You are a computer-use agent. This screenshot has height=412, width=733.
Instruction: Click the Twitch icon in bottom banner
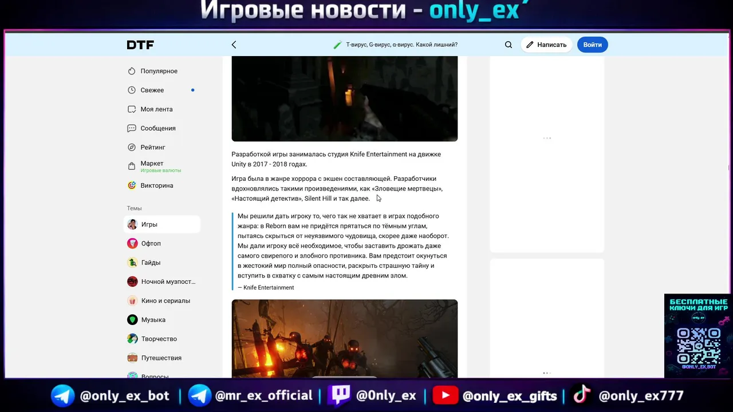click(x=338, y=396)
